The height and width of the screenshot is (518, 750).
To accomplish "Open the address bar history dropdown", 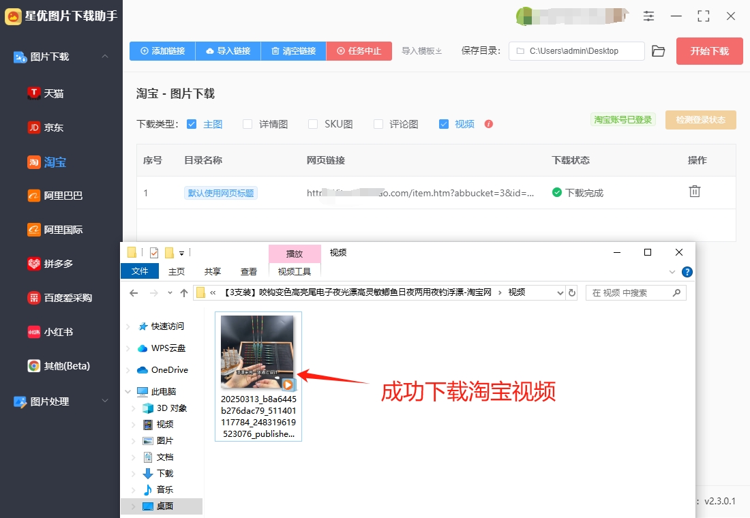I will point(560,292).
